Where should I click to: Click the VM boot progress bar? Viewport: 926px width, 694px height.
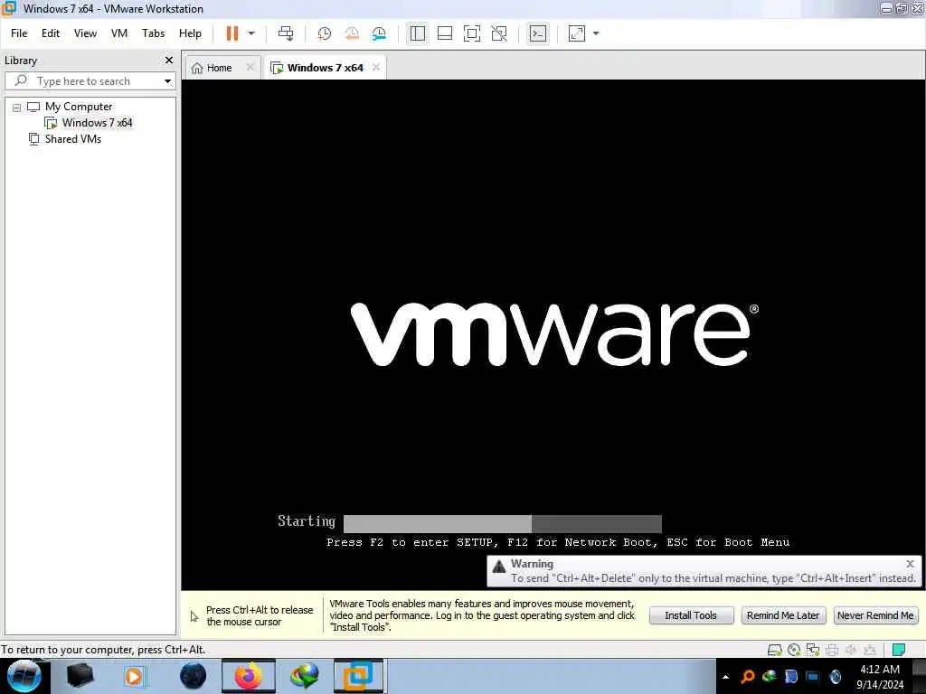pos(503,523)
